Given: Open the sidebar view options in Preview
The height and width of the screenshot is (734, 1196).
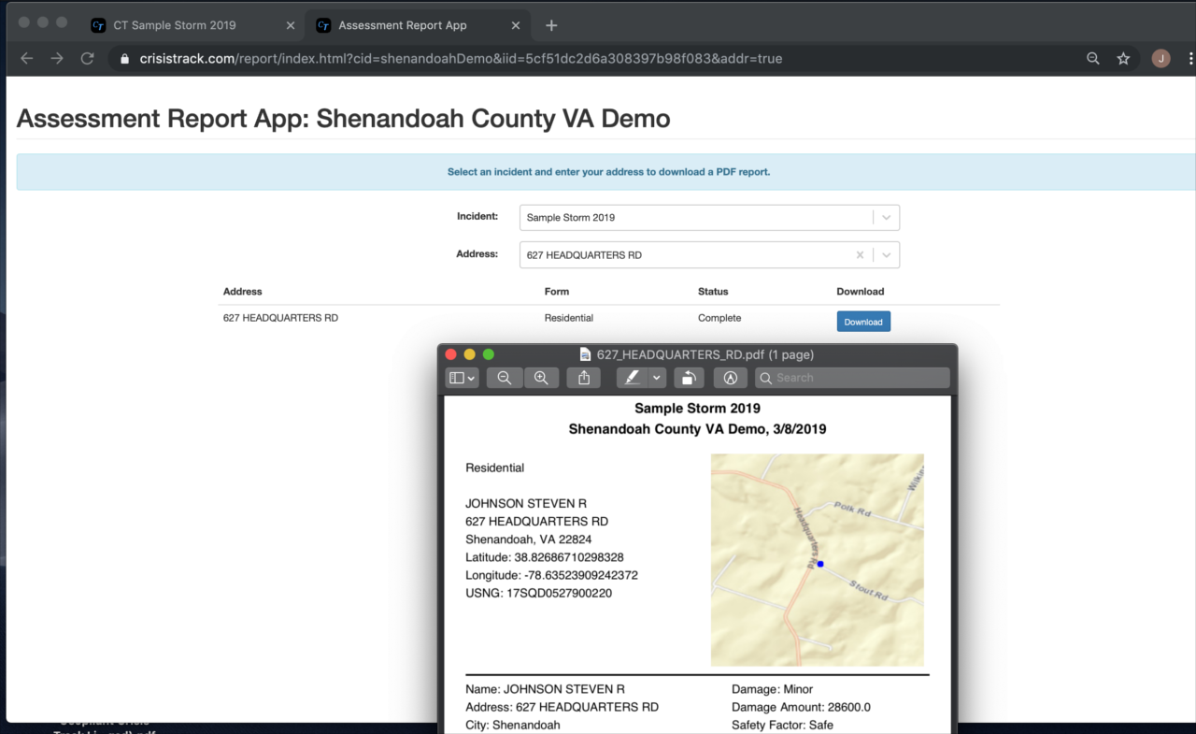Looking at the screenshot, I should pos(461,378).
